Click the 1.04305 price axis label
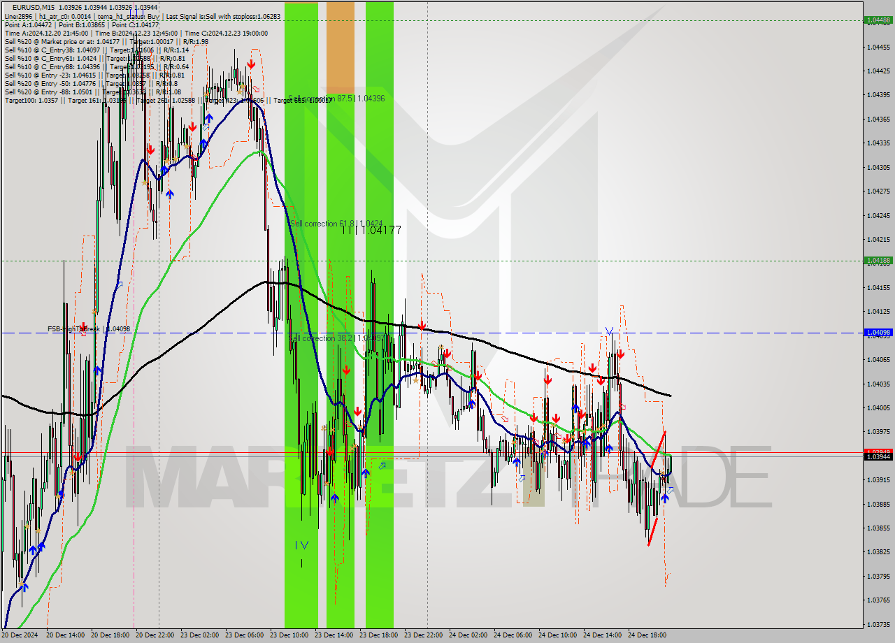Screen dimensions: 895x643 878,167
